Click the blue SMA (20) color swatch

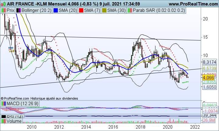pos(56,10)
